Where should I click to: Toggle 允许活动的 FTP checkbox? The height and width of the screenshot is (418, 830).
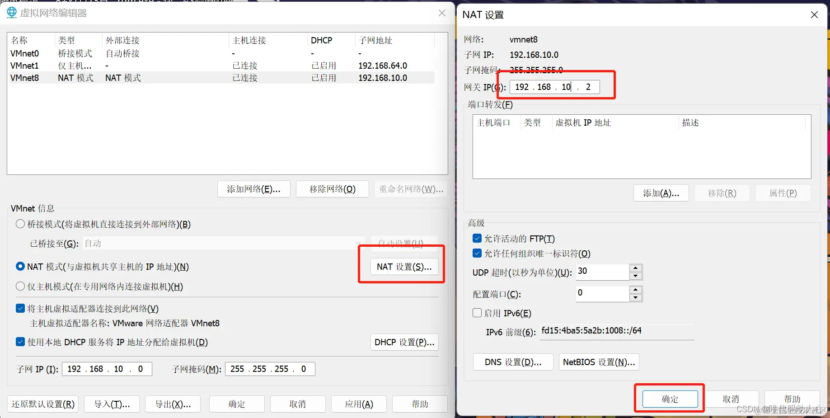(x=477, y=238)
